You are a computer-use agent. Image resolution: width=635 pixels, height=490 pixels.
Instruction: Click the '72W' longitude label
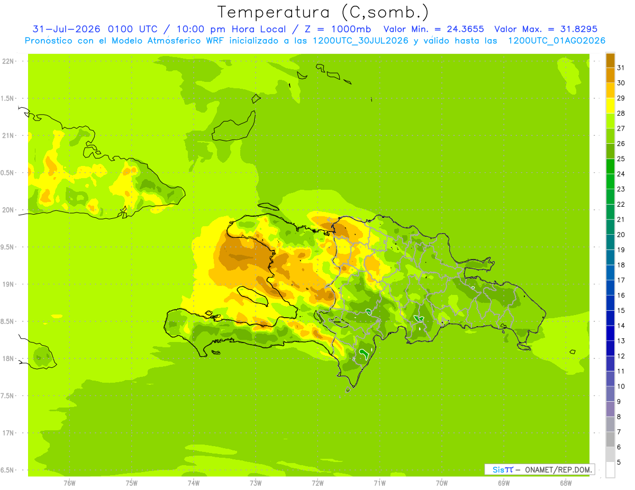point(317,483)
